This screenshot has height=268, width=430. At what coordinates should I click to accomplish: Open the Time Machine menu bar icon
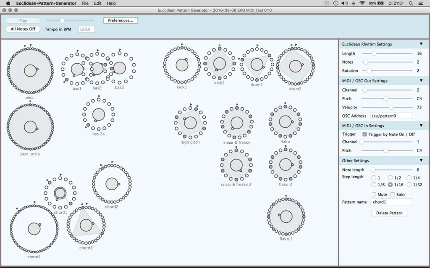[x=336, y=3]
